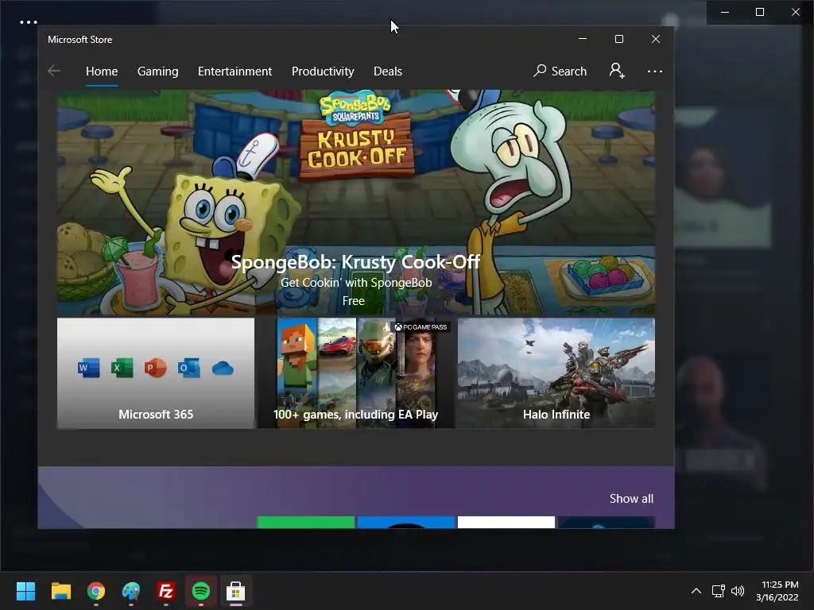Click the white app tile below Show all
This screenshot has height=610, width=814.
coord(506,523)
